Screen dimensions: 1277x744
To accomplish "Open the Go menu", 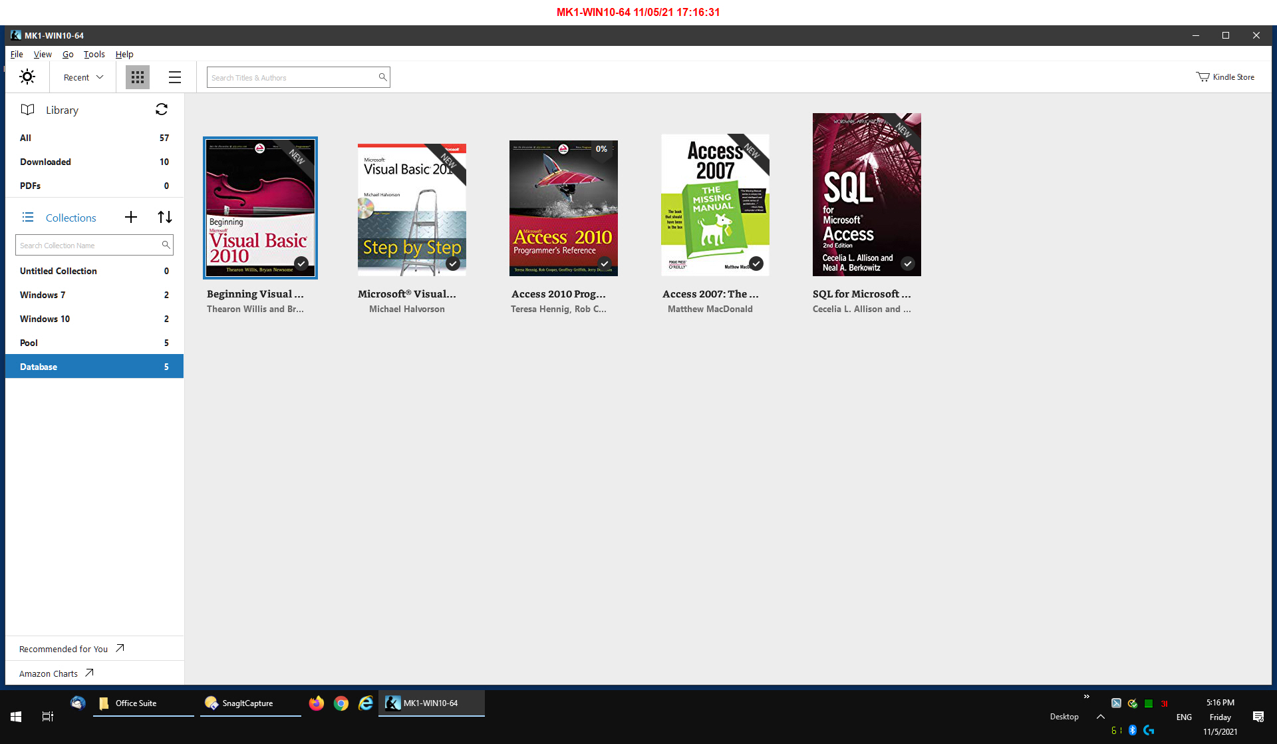I will tap(68, 54).
